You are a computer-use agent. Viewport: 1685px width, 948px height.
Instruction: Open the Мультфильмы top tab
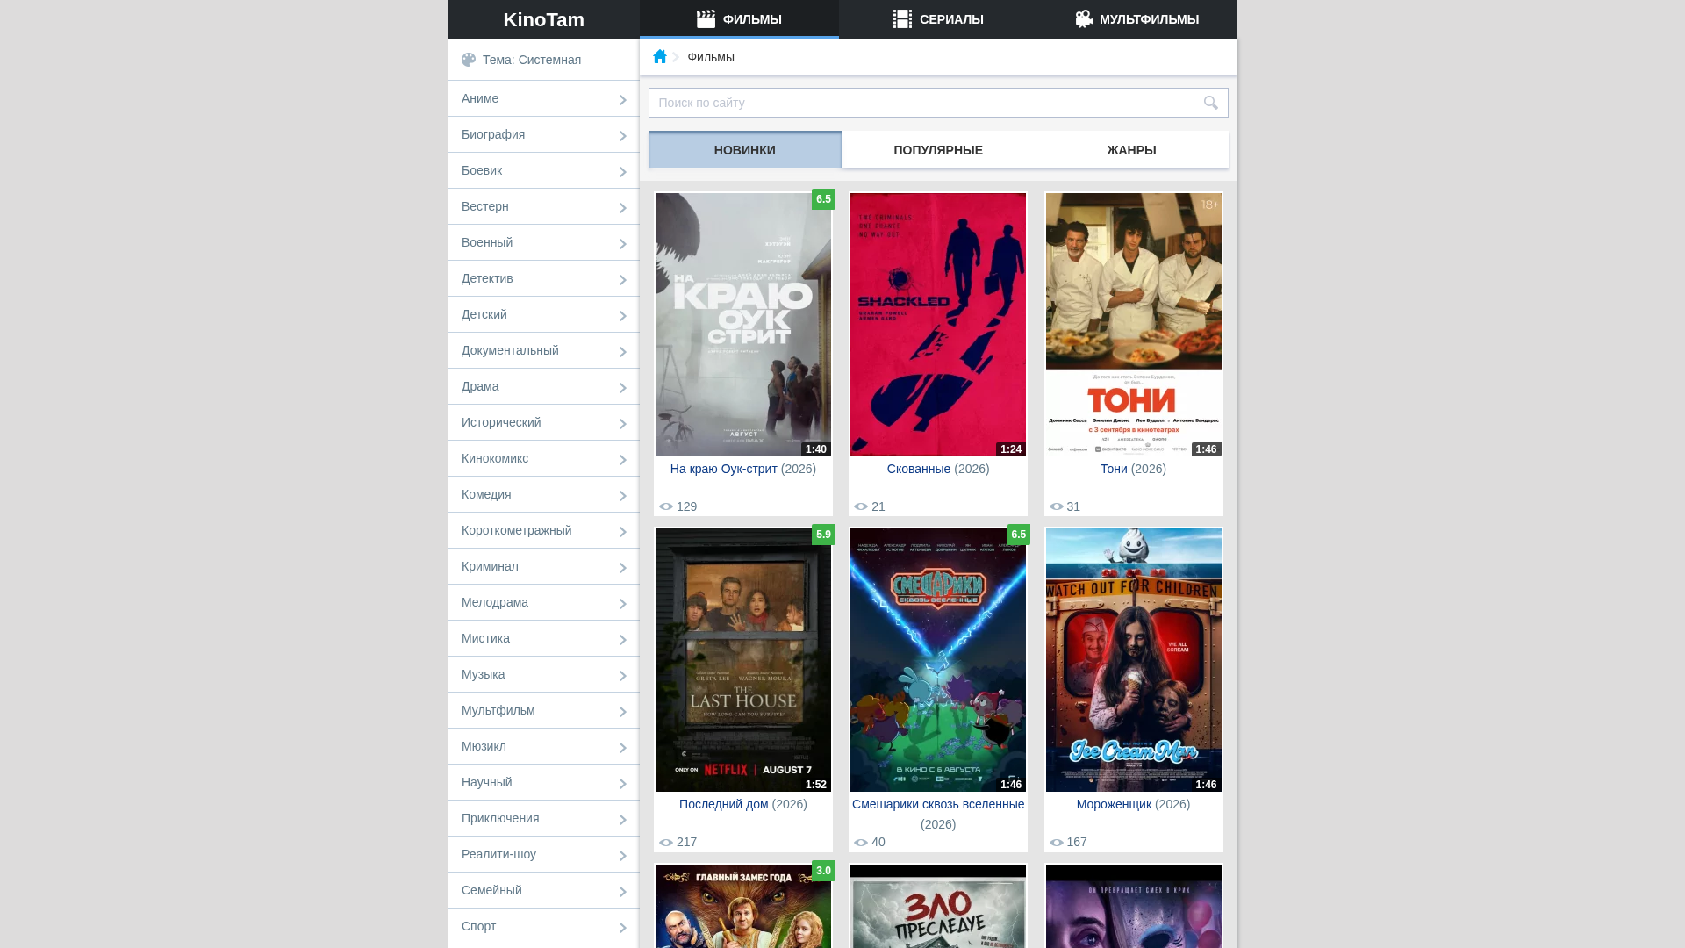point(1137,19)
